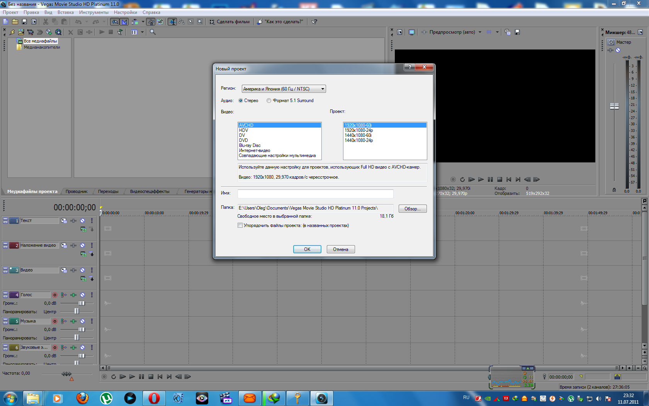Minimize the Текст track height
Screen dimensions: 649x406
(x=5, y=219)
